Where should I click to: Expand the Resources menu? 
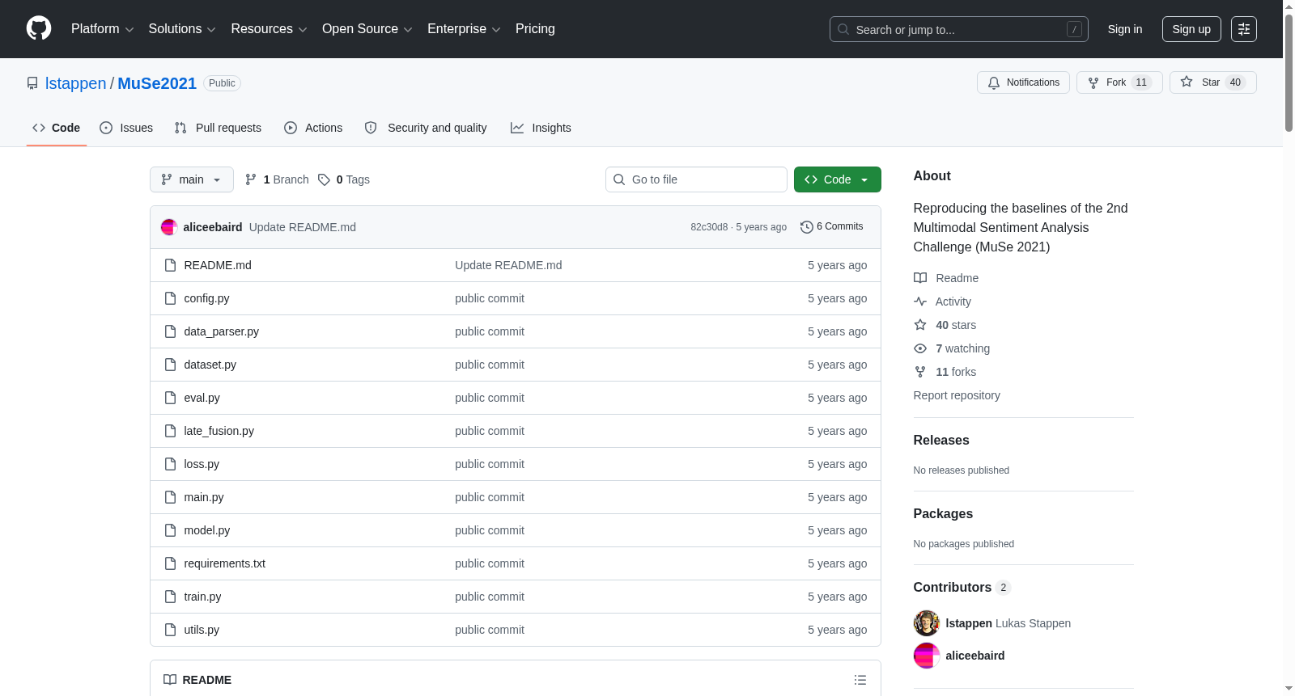point(269,29)
